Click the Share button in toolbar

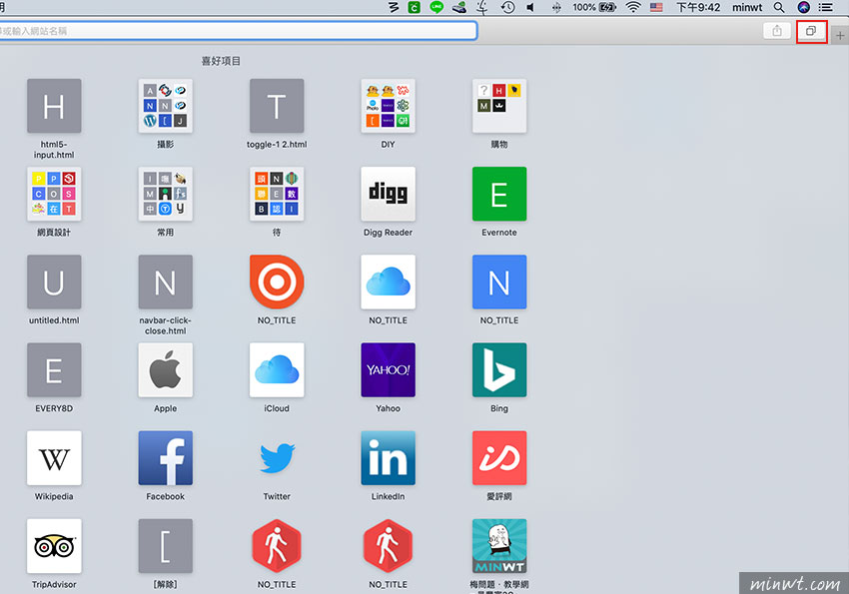tap(777, 31)
